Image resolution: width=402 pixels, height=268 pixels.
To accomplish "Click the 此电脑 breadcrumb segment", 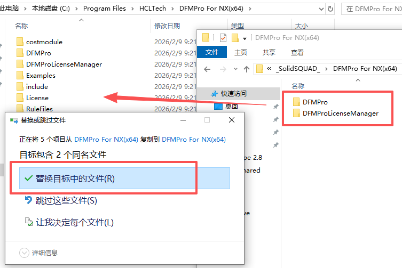I will click(9, 9).
